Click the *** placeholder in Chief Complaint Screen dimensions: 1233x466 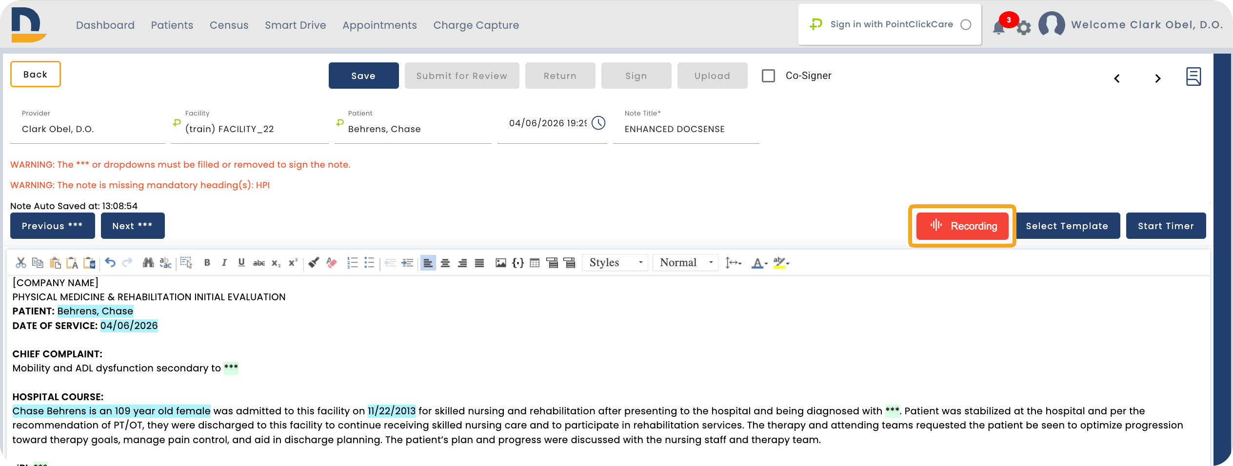click(x=231, y=368)
